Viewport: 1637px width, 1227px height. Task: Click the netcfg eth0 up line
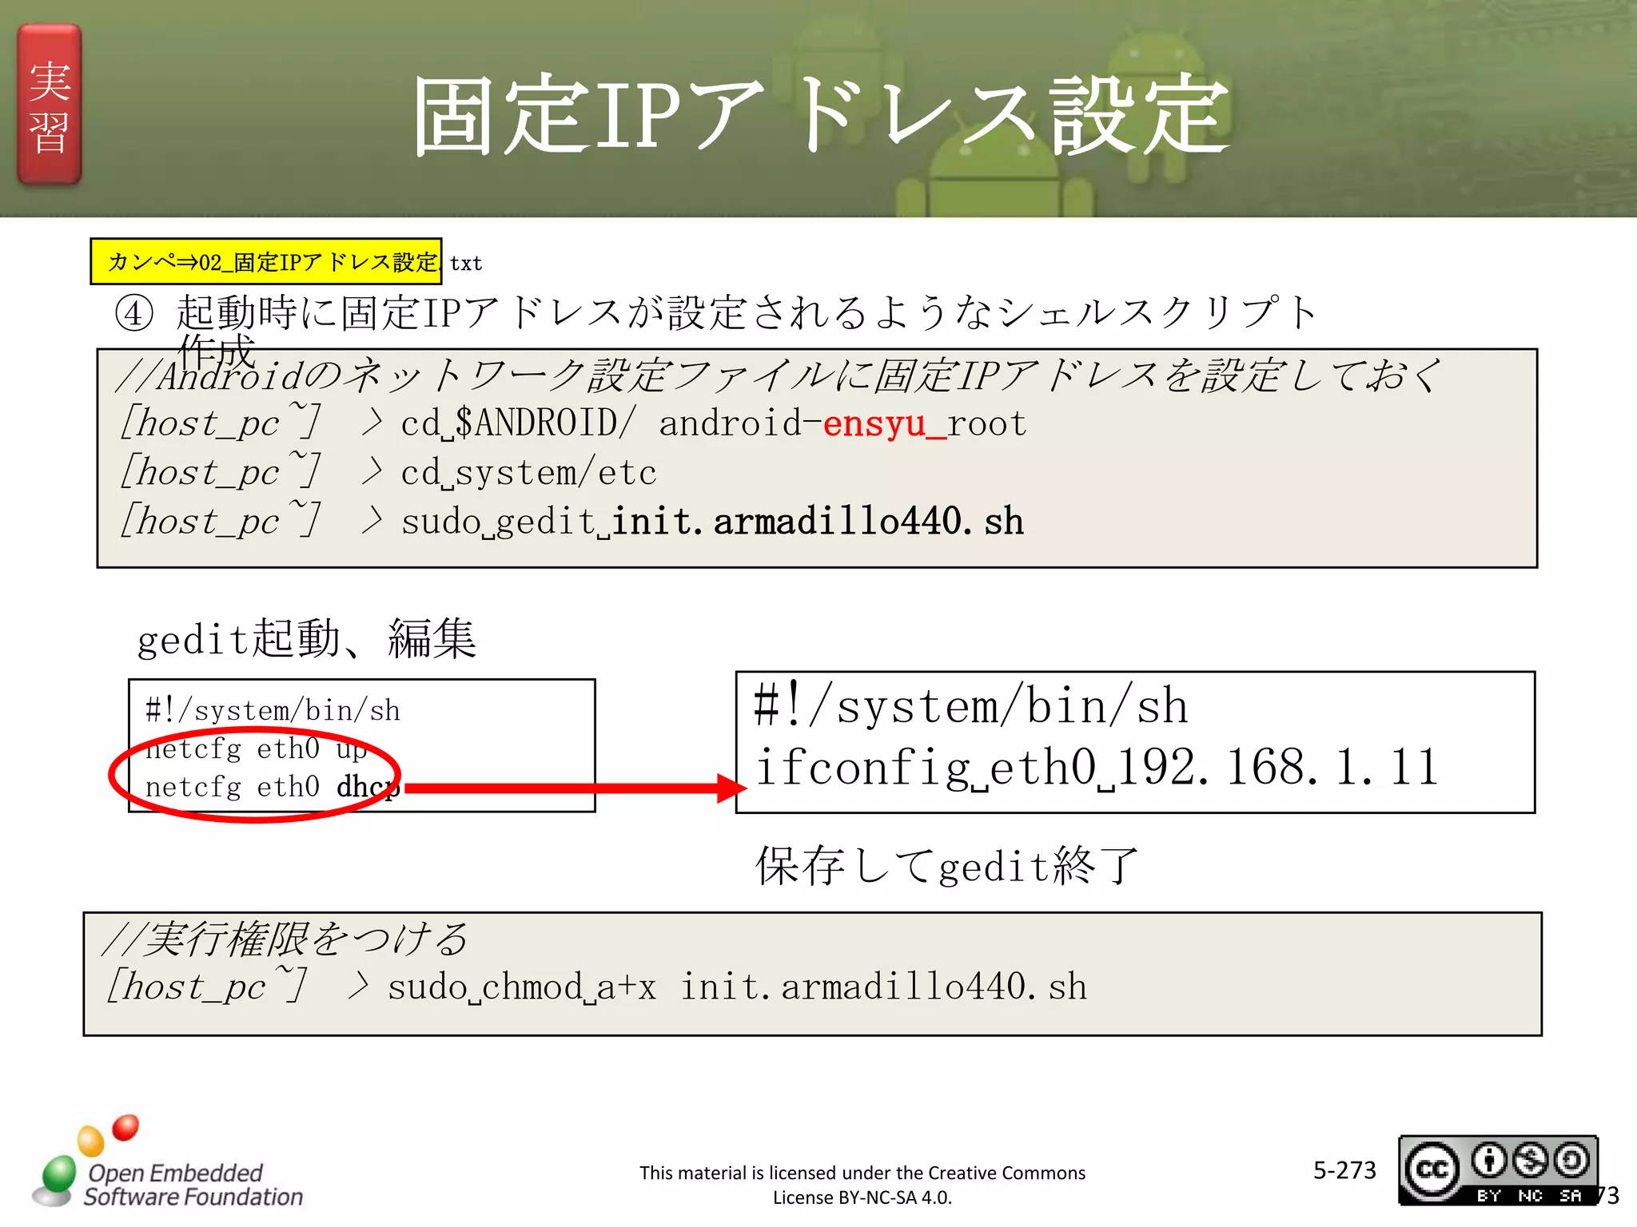point(256,749)
